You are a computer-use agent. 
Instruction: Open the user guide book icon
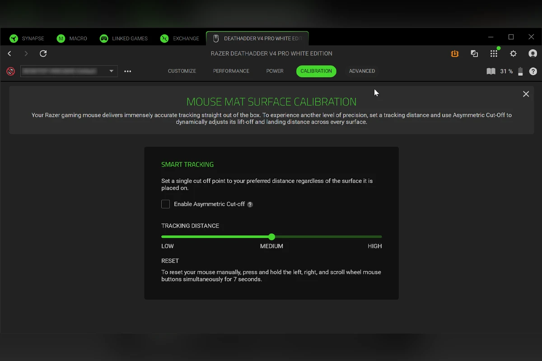pyautogui.click(x=491, y=71)
